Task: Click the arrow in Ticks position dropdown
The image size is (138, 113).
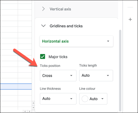Action: [x=71, y=76]
